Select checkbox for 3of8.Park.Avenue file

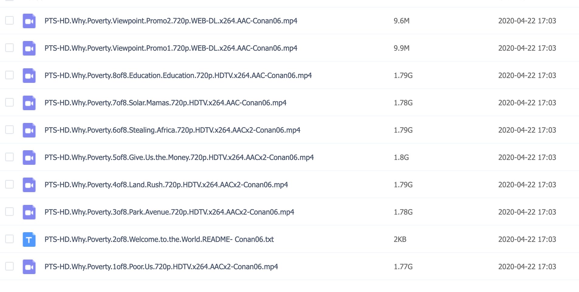tap(9, 212)
